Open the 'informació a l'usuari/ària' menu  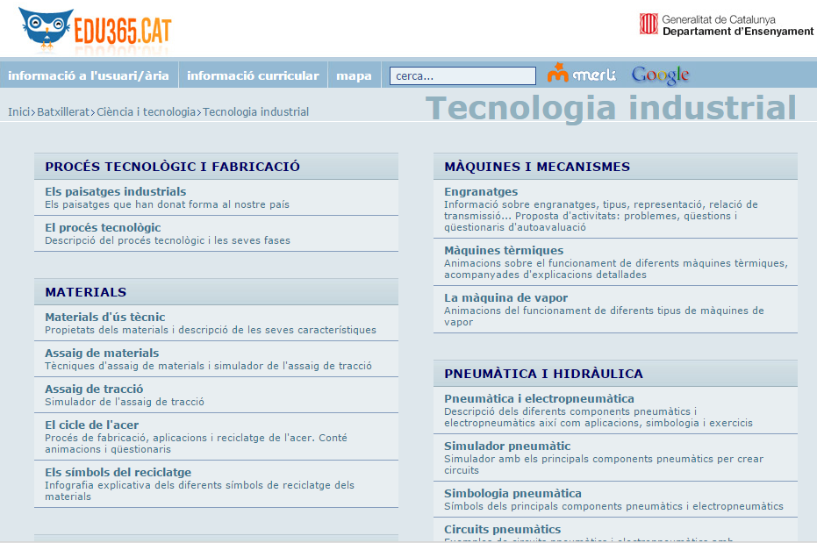tap(89, 75)
